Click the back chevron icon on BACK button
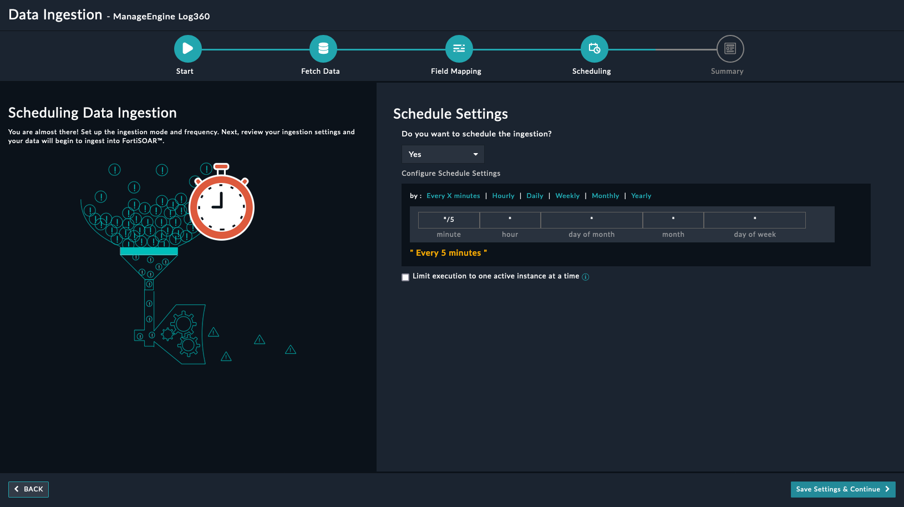904x507 pixels. pyautogui.click(x=17, y=489)
